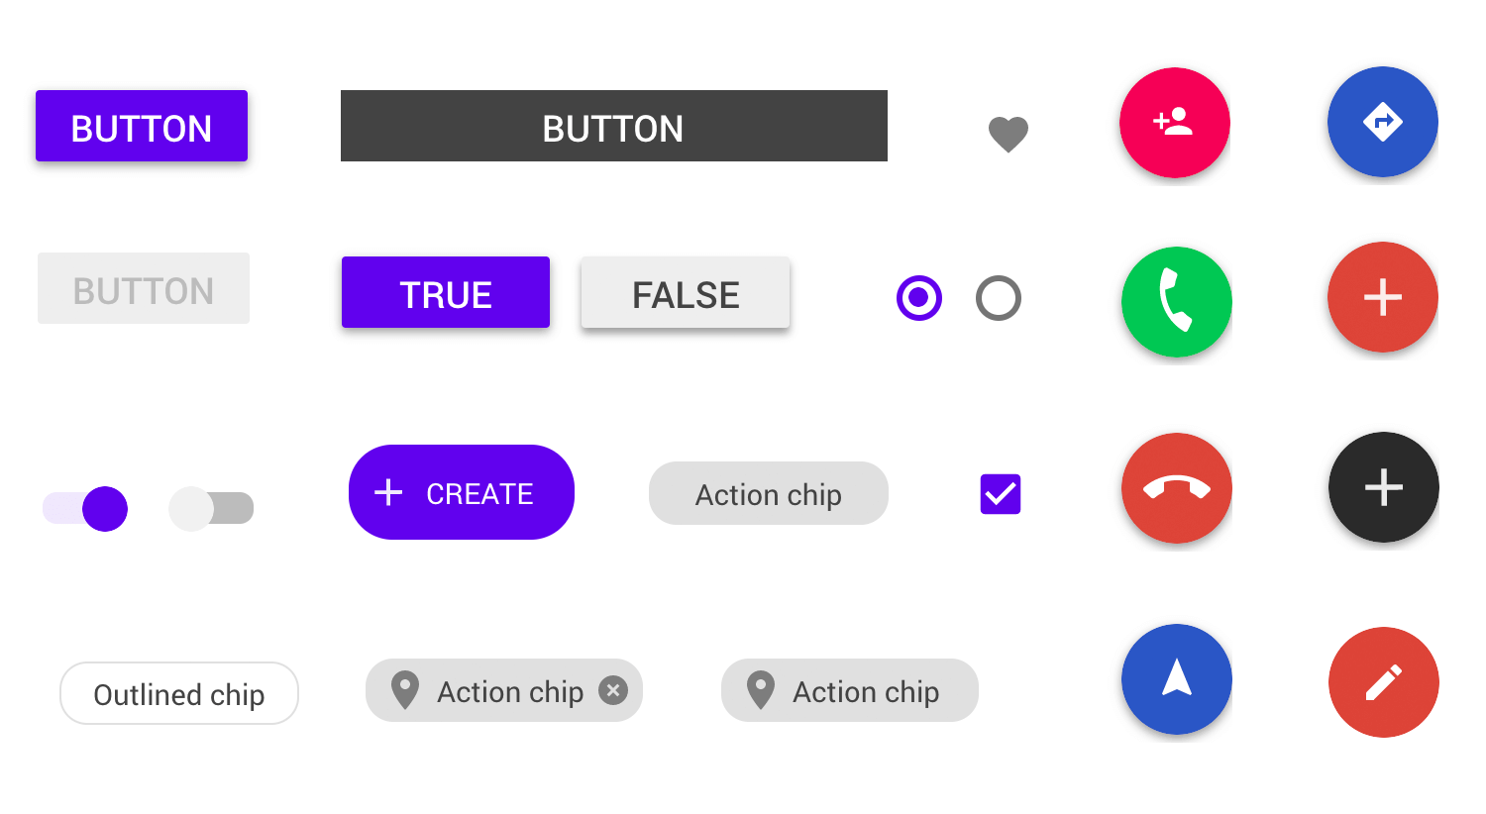Remove the Action chip via its X icon

[613, 690]
